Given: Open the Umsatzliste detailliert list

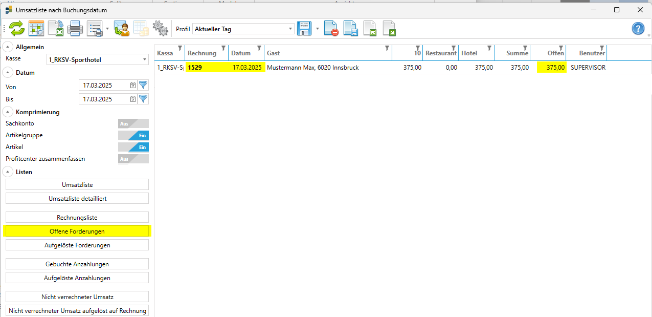Looking at the screenshot, I should (x=77, y=198).
